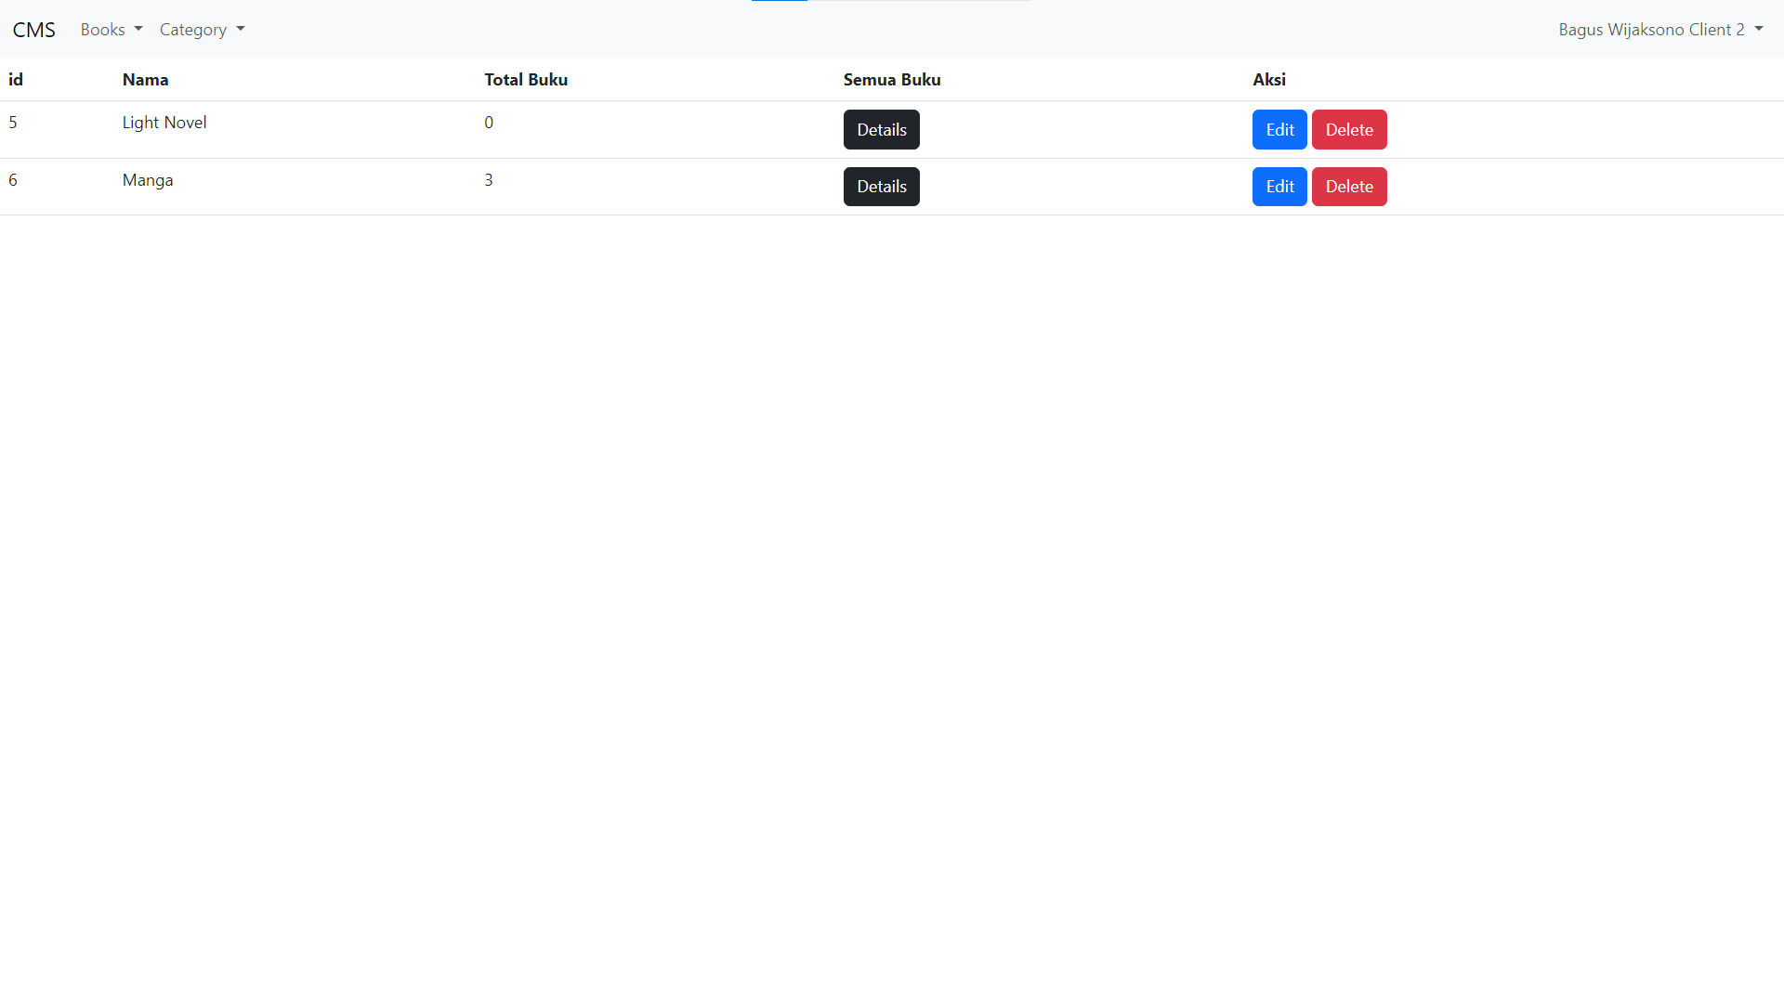Click the Delete button for Light Novel
This screenshot has height=1003, width=1784.
1348,128
